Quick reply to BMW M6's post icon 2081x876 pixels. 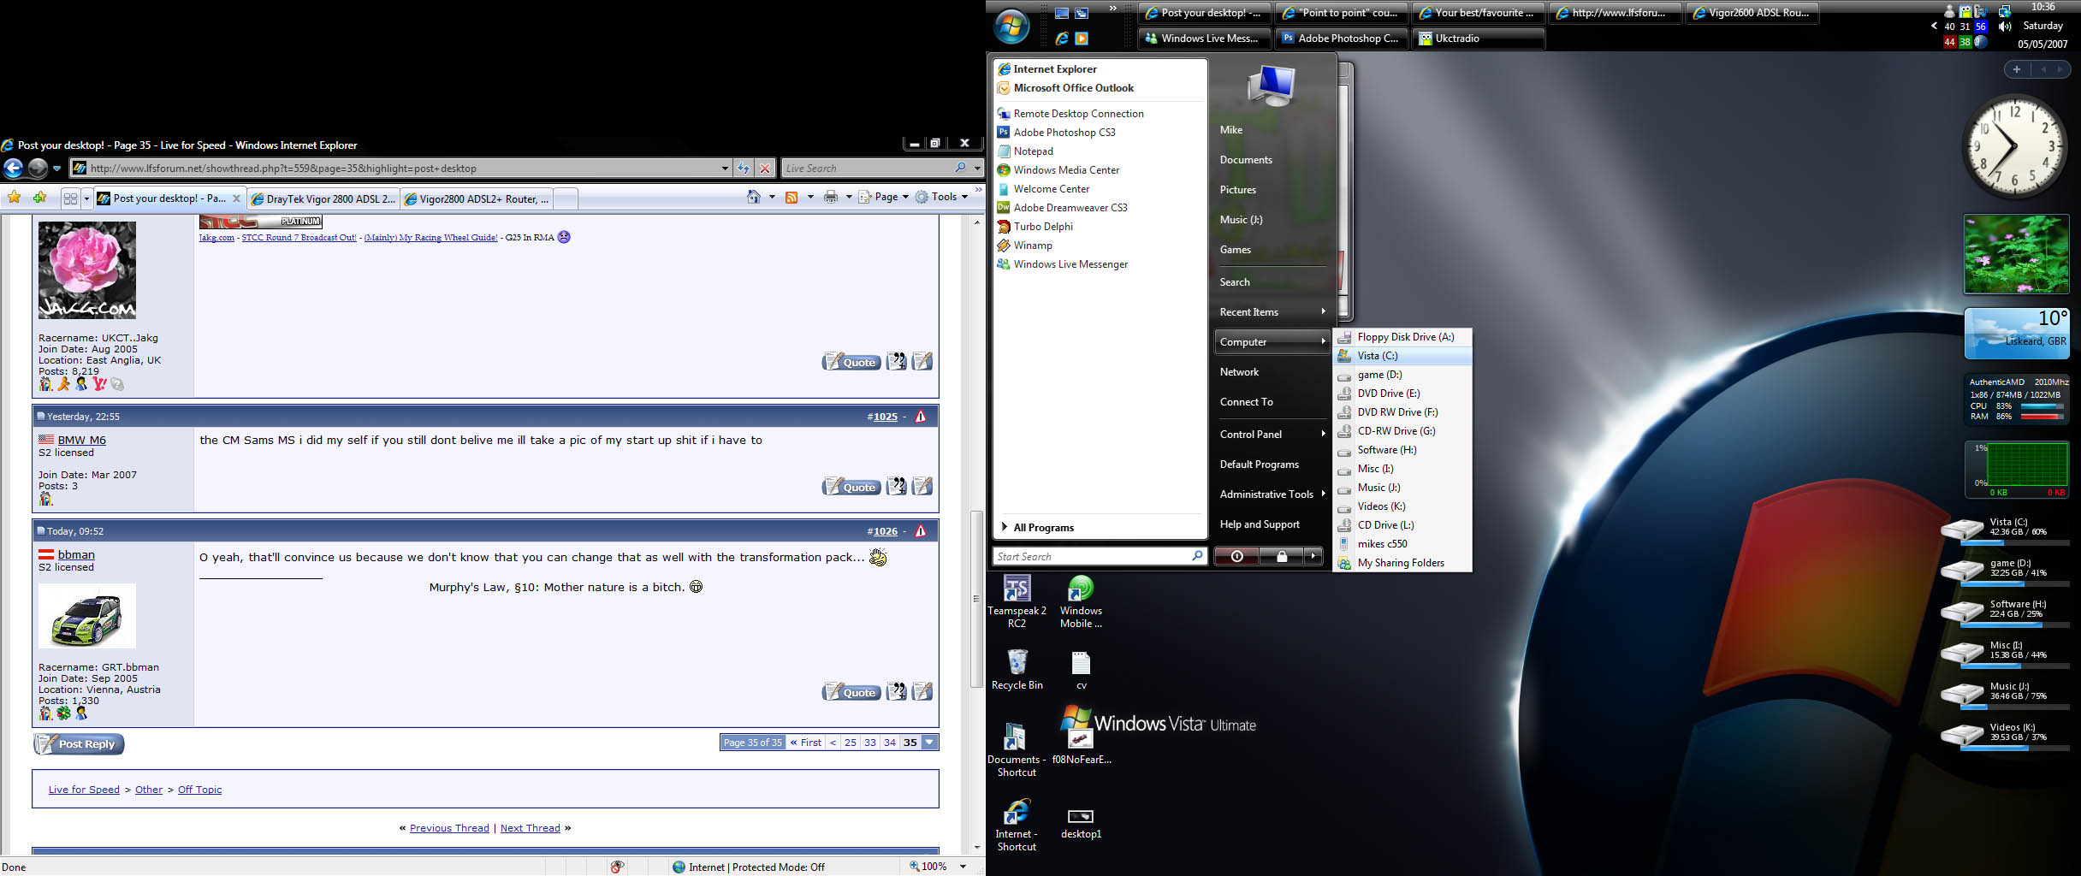click(922, 486)
